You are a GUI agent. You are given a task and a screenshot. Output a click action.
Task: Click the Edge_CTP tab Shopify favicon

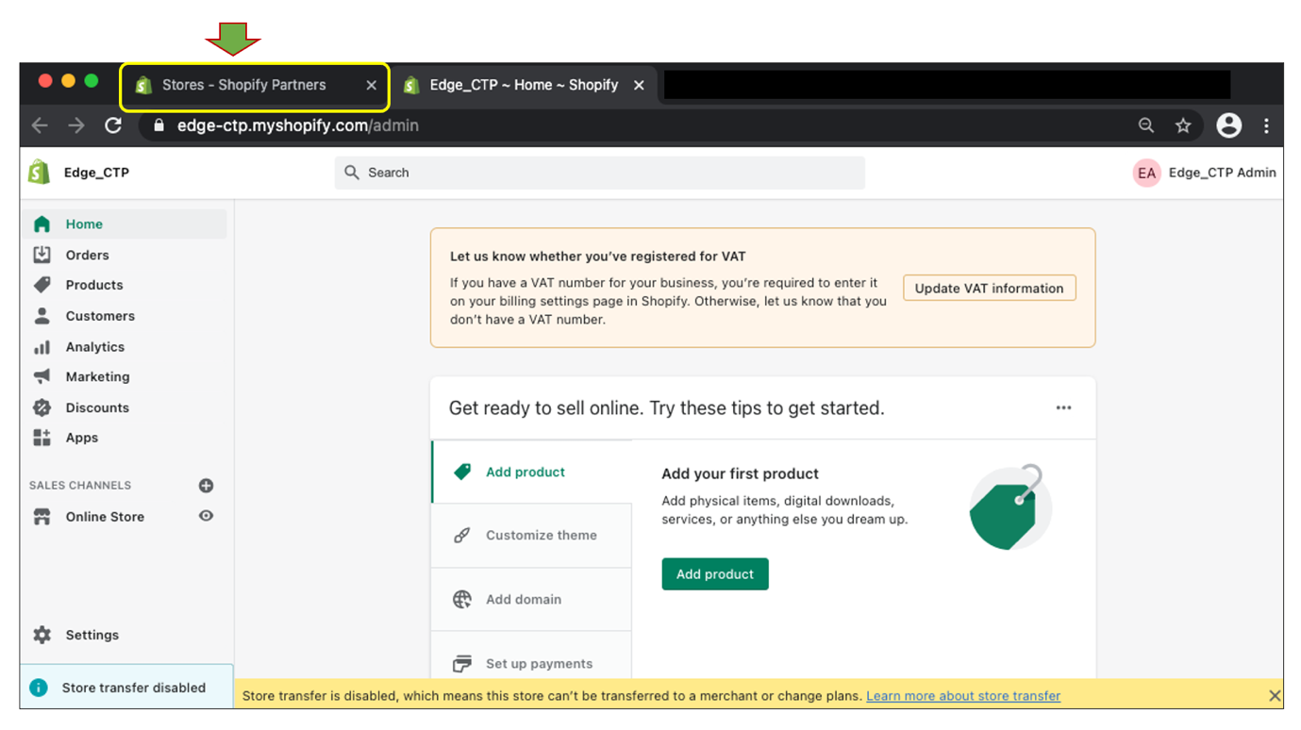(411, 86)
